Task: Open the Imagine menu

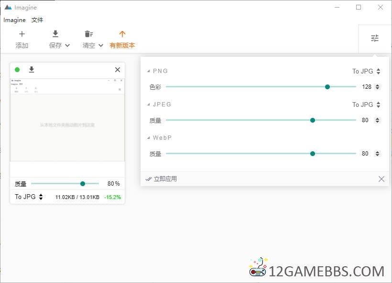Action: (14, 20)
